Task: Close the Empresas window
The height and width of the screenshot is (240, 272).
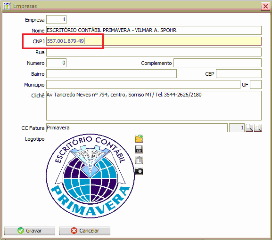Action: coord(265,7)
